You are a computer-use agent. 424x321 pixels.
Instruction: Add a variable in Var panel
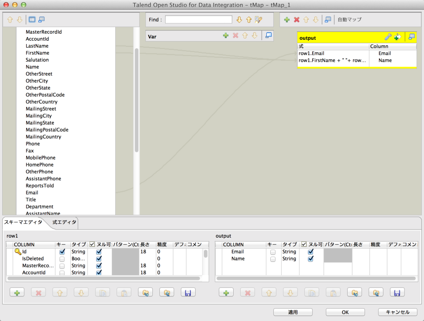(x=226, y=36)
